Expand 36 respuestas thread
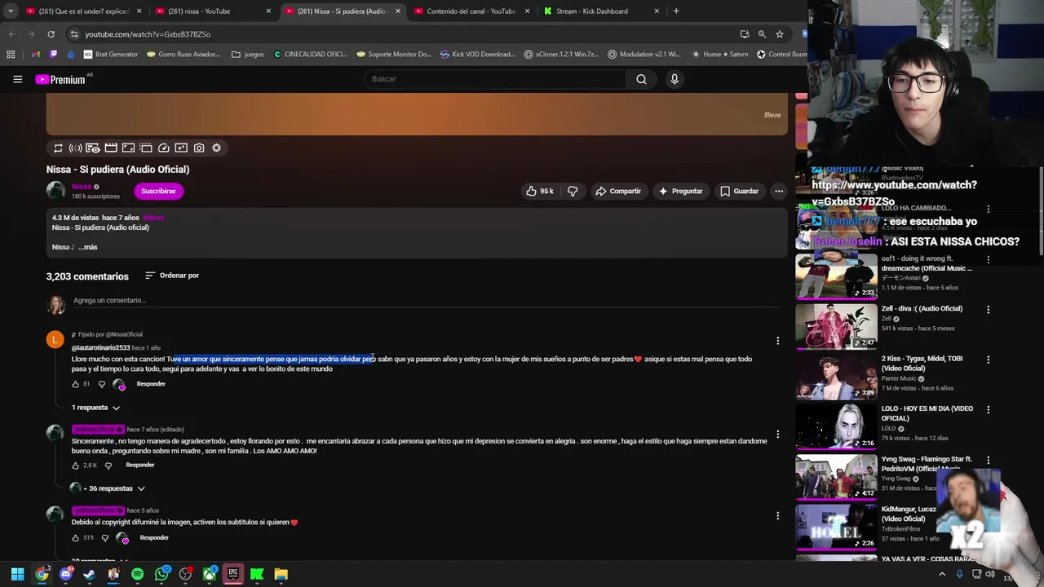Viewport: 1044px width, 587px height. click(115, 488)
